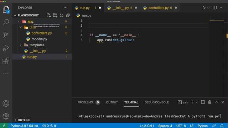The height and width of the screenshot is (128, 228).
Task: Change encoding via UTF-8
Action: point(181,126)
